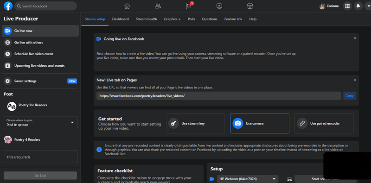Click the blue info exclamation icon
The width and height of the screenshot is (371, 183).
99,150
